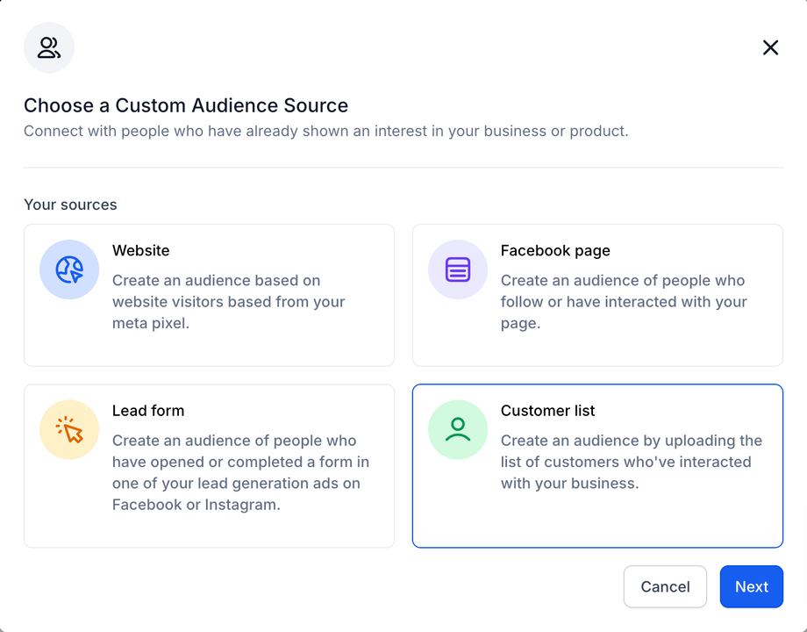Click the Customer list person icon
Image resolution: width=807 pixels, height=632 pixels.
point(458,429)
